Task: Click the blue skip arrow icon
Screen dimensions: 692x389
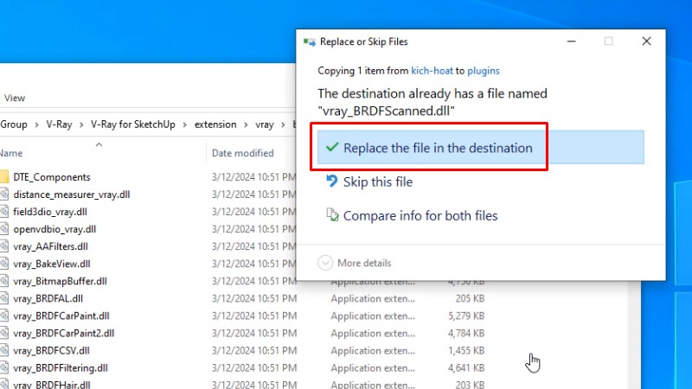Action: pyautogui.click(x=332, y=181)
